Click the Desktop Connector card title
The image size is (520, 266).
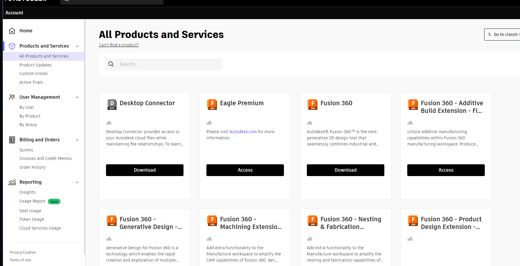[x=147, y=103]
